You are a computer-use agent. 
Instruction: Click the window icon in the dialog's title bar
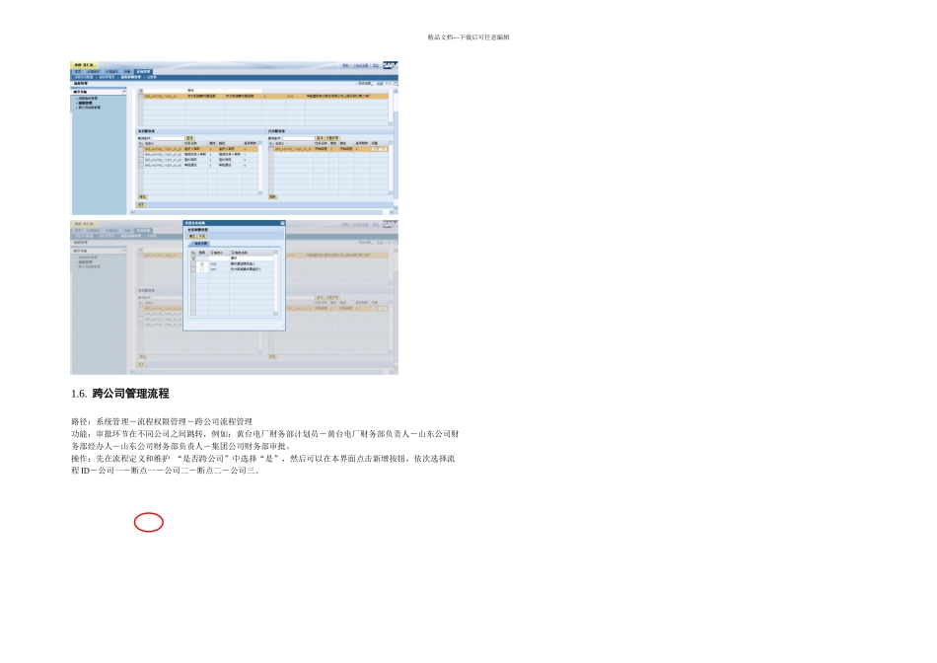click(x=282, y=223)
